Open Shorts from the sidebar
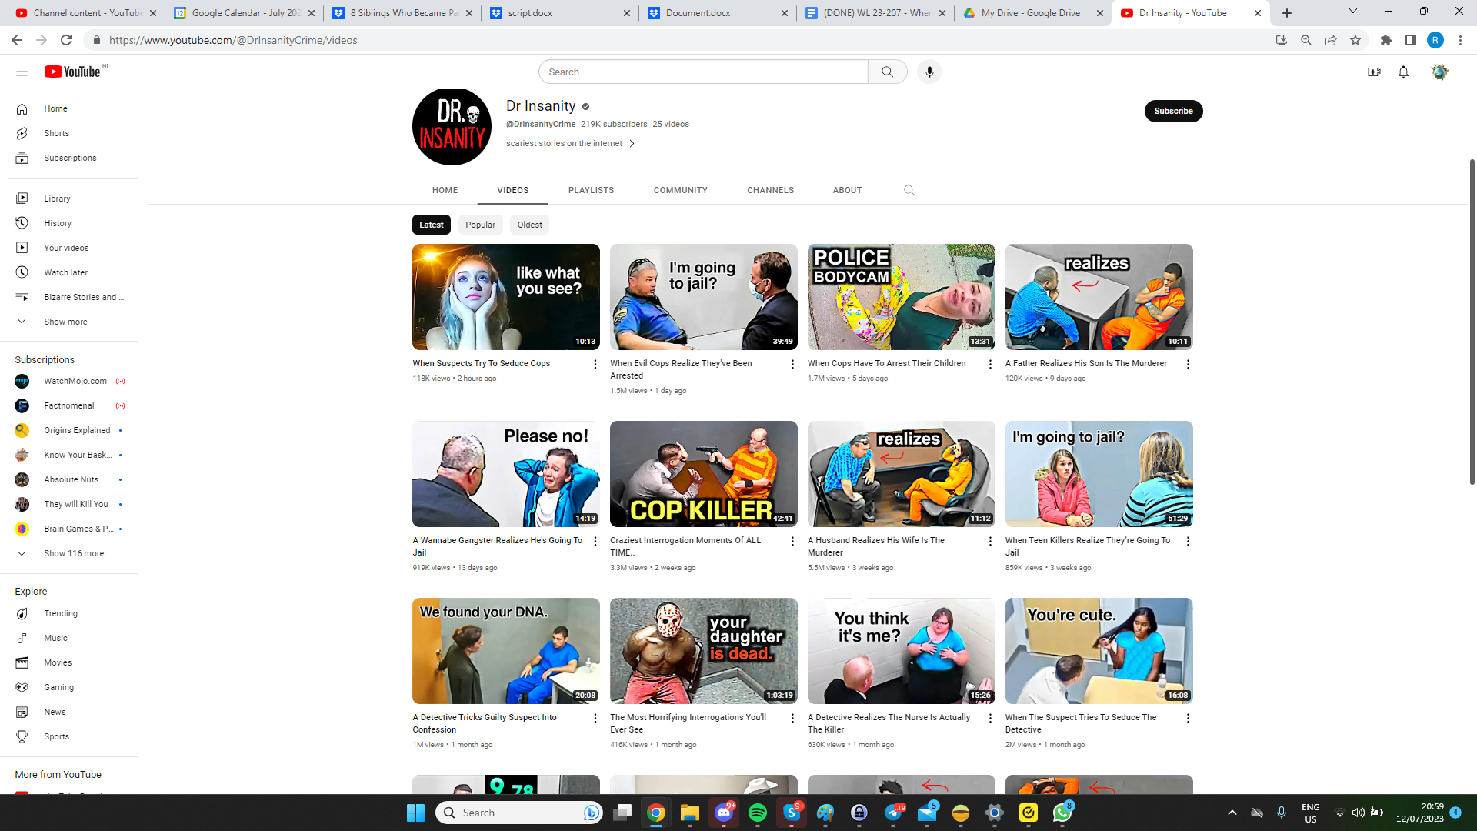Image resolution: width=1477 pixels, height=831 pixels. coord(56,133)
